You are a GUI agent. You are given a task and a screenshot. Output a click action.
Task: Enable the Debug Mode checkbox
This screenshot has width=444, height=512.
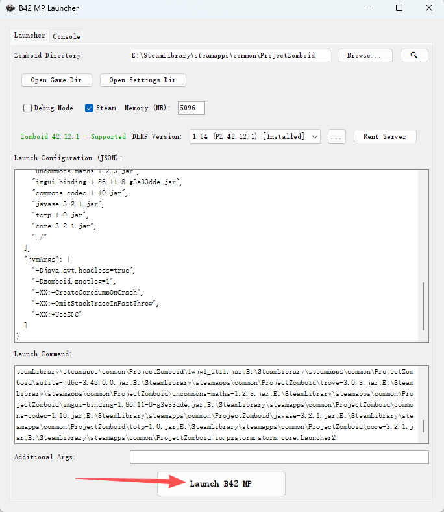(28, 108)
